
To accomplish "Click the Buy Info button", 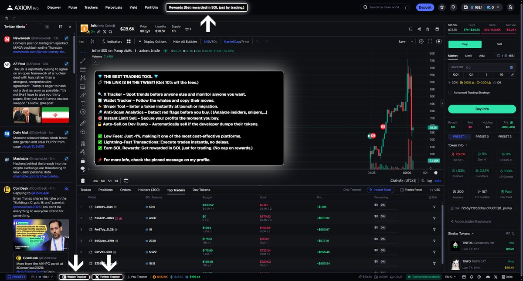I will 482,109.
